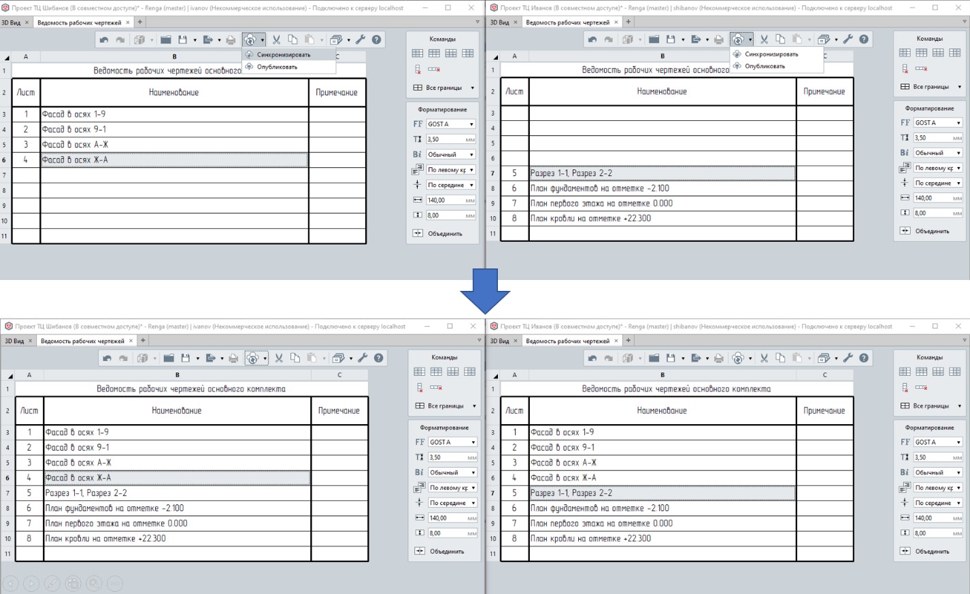Click undo arrow icon in upper ivanov window

tap(103, 40)
